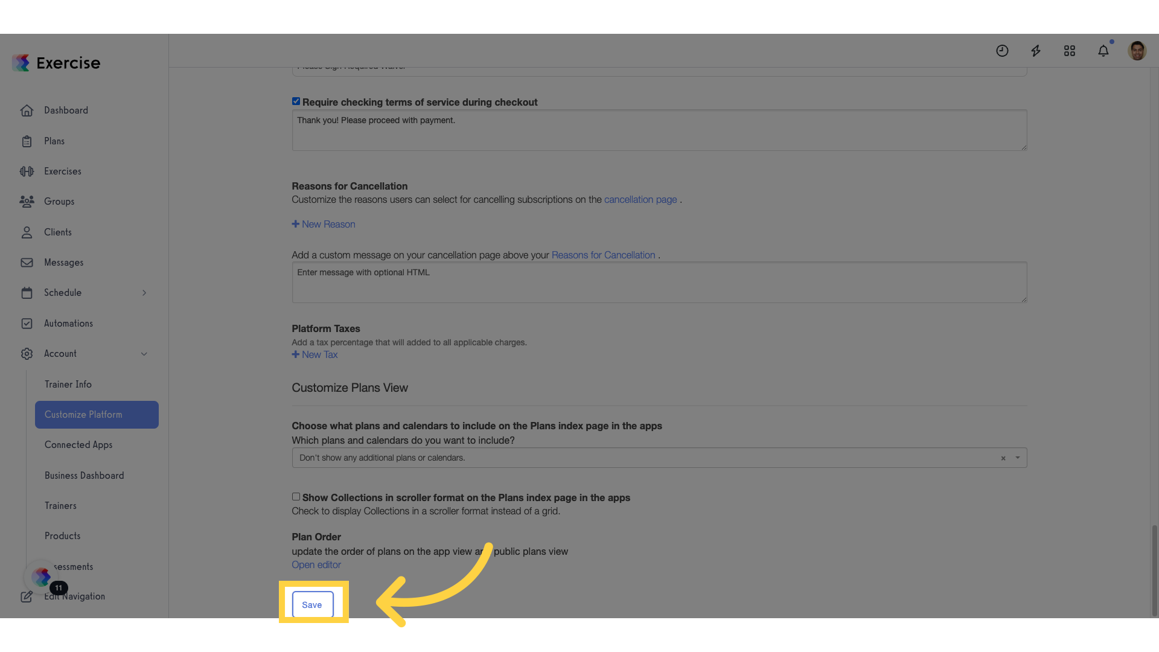Image resolution: width=1159 pixels, height=652 pixels.
Task: Click the plus icon beside New Tax
Action: point(296,354)
